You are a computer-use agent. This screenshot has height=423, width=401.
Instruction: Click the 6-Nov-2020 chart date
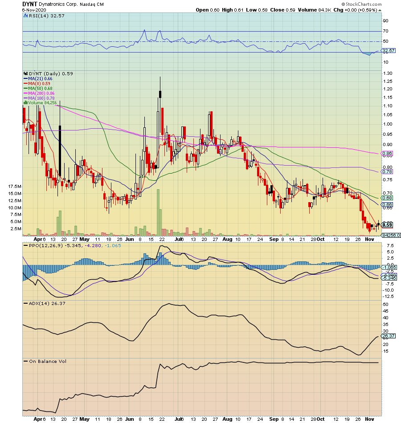coord(34,10)
